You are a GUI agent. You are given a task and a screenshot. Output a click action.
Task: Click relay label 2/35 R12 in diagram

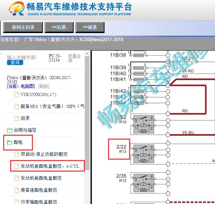(121, 178)
